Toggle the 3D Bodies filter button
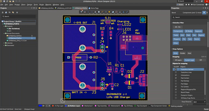This screenshot has width=209, height=111. [x=188, y=31]
